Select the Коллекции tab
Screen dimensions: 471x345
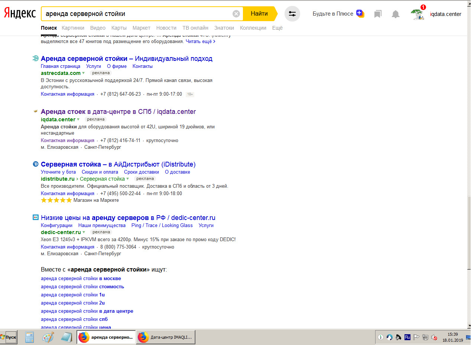click(253, 28)
